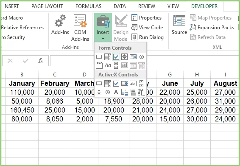
Task: Switch to the VIEW tab
Action: (x=173, y=6)
